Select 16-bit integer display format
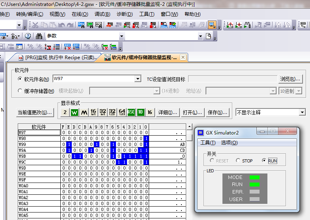Screen dimensions: 310x220 (x=93, y=112)
